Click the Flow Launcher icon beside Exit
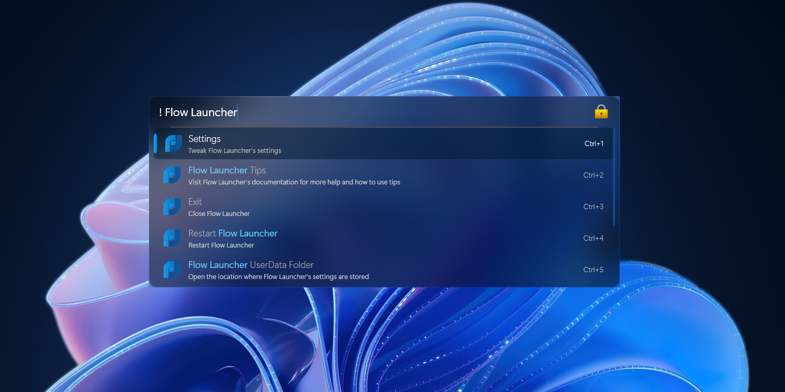The height and width of the screenshot is (392, 785). [x=172, y=207]
